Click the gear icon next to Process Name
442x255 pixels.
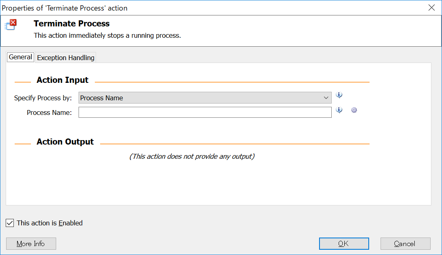(354, 110)
